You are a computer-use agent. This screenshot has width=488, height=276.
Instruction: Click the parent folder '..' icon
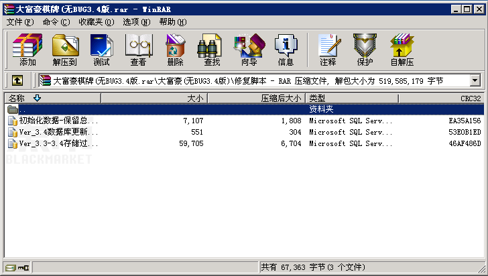point(13,109)
